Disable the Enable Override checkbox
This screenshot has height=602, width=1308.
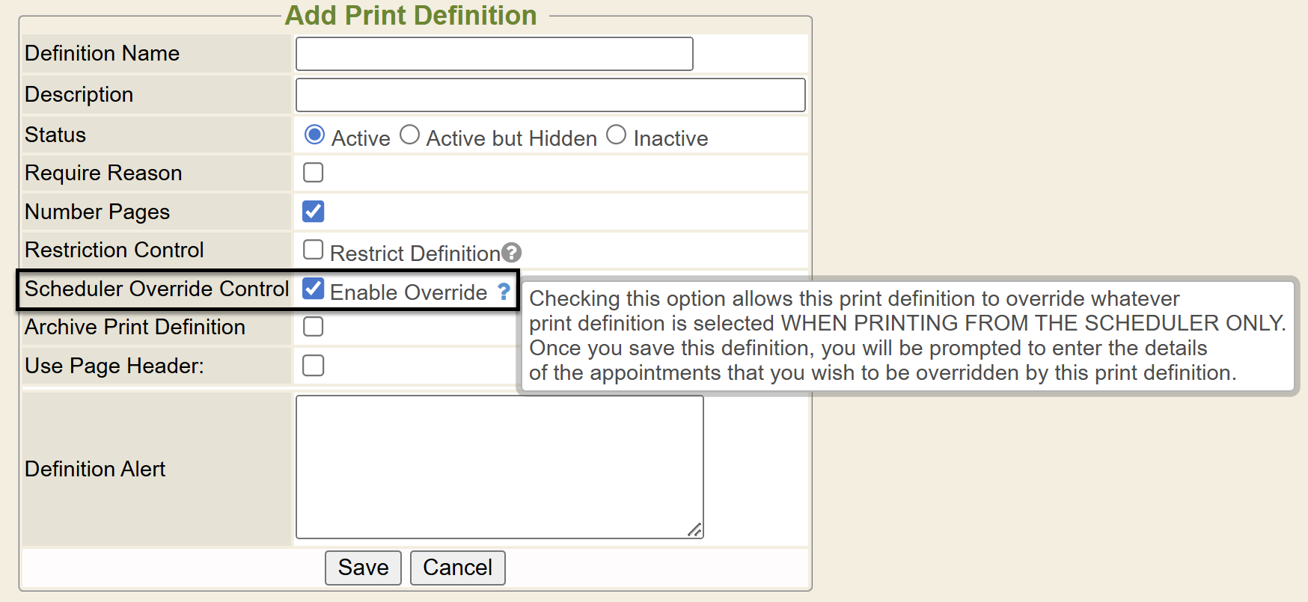(314, 289)
